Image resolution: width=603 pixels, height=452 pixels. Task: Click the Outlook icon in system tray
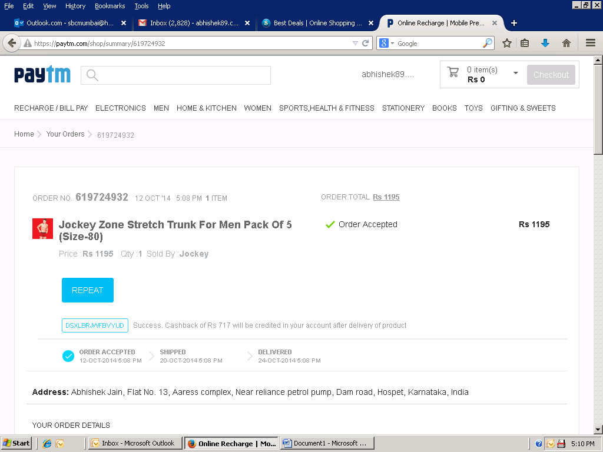coord(551,444)
